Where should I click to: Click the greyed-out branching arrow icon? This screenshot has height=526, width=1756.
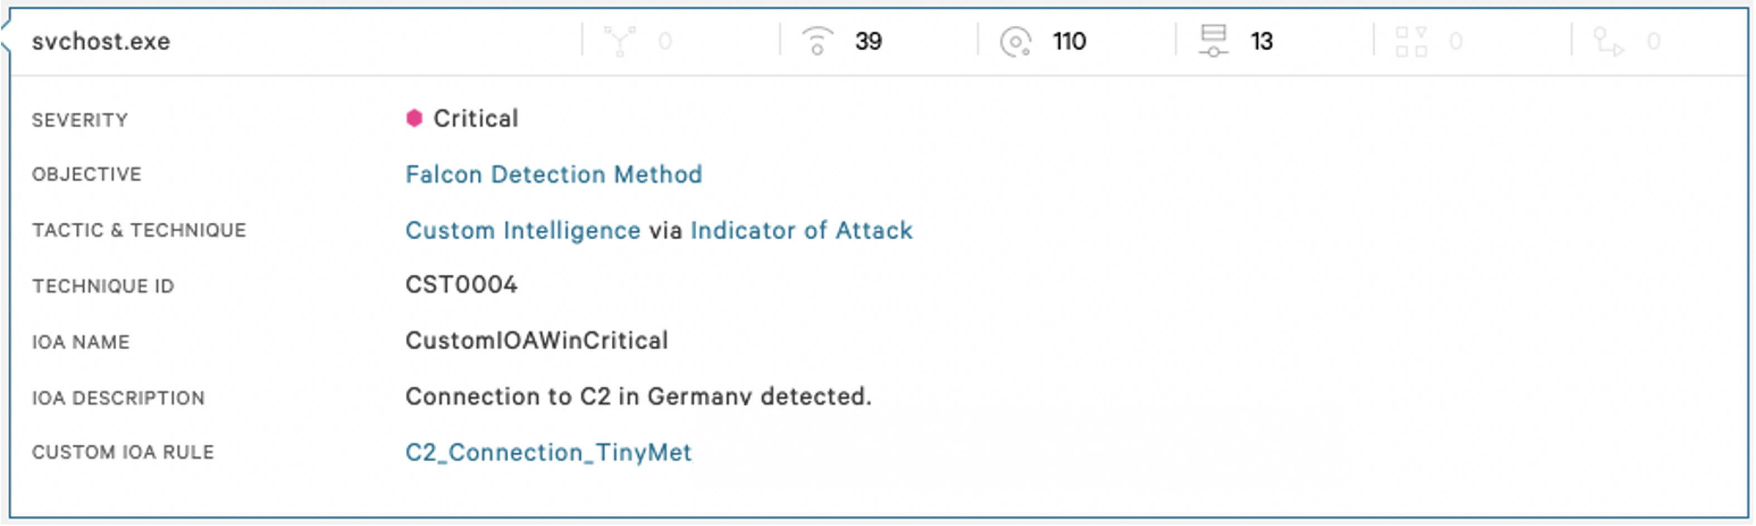point(1608,42)
